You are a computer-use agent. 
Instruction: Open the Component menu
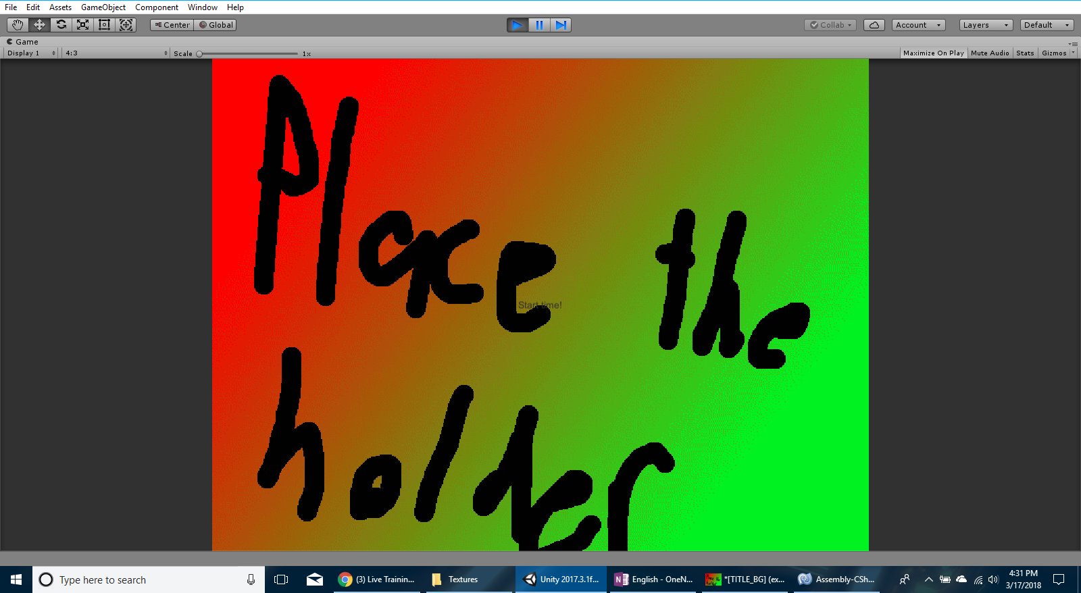(x=157, y=7)
